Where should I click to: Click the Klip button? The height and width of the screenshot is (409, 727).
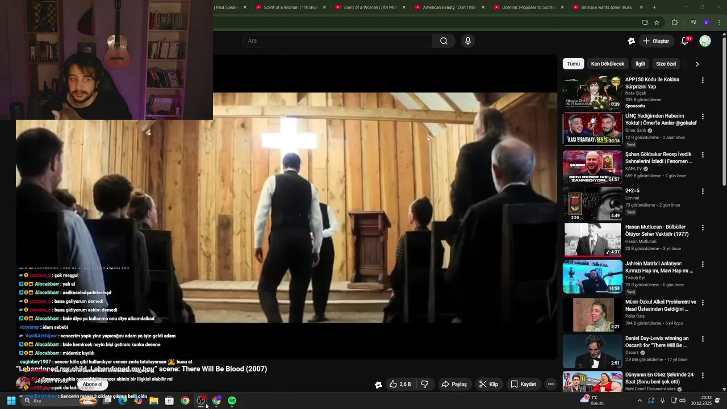(x=488, y=385)
